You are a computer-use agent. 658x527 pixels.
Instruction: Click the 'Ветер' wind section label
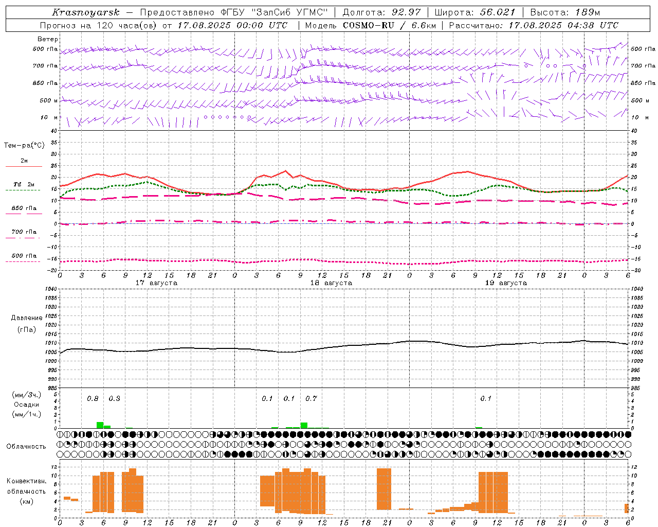point(48,39)
